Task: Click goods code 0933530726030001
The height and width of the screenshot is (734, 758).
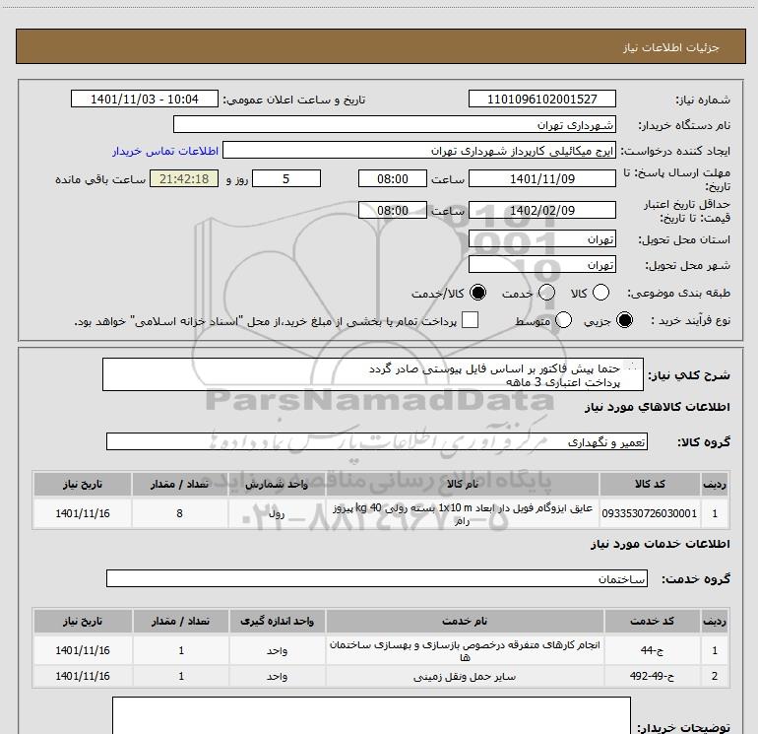Action: (650, 513)
